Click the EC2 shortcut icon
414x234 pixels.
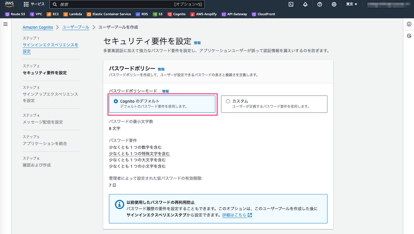coord(49,14)
